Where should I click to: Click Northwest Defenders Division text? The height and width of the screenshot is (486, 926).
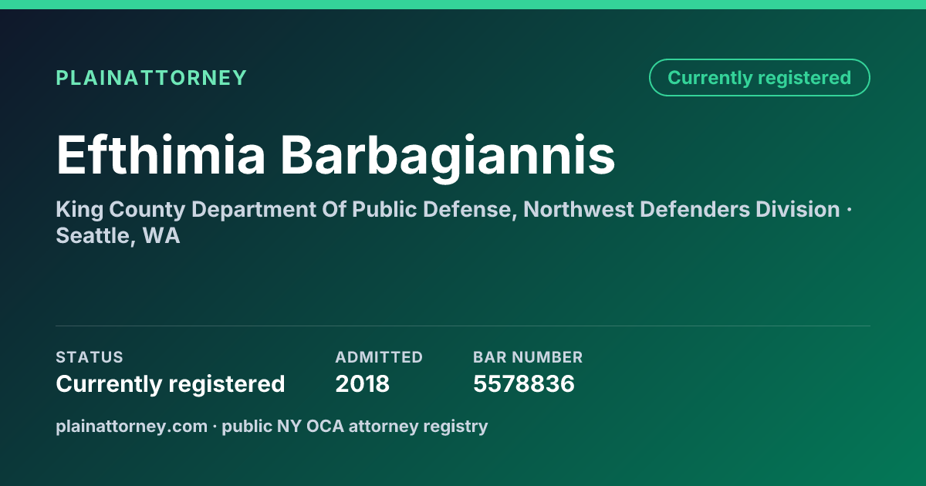pos(682,210)
